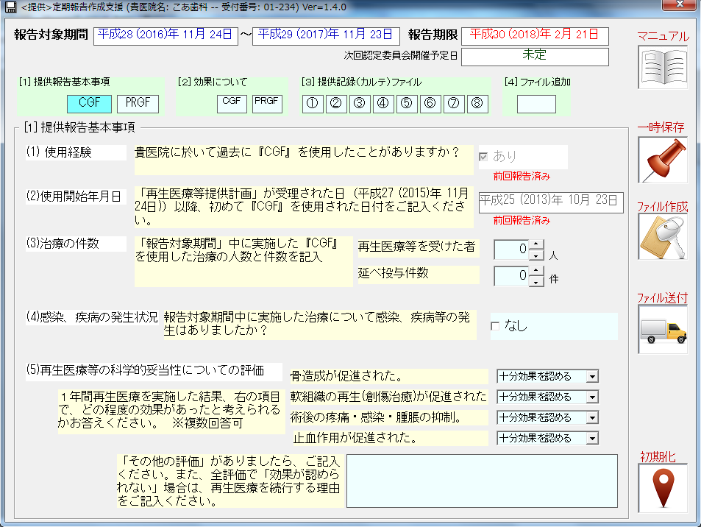The image size is (701, 527).
Task: Decrease 延べ投与件数 count with down arrow
Action: [536, 282]
